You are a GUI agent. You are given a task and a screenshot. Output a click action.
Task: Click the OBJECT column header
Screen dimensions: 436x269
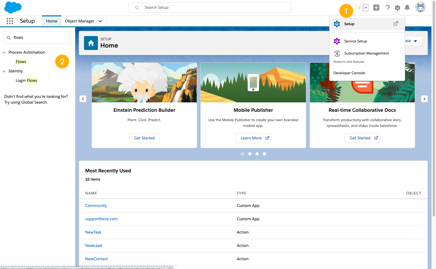(x=414, y=193)
